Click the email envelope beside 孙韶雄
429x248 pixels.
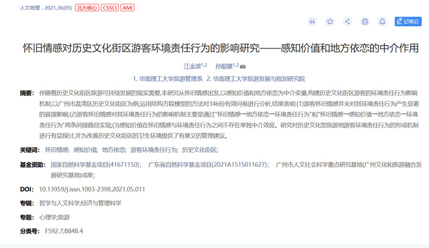click(x=242, y=67)
